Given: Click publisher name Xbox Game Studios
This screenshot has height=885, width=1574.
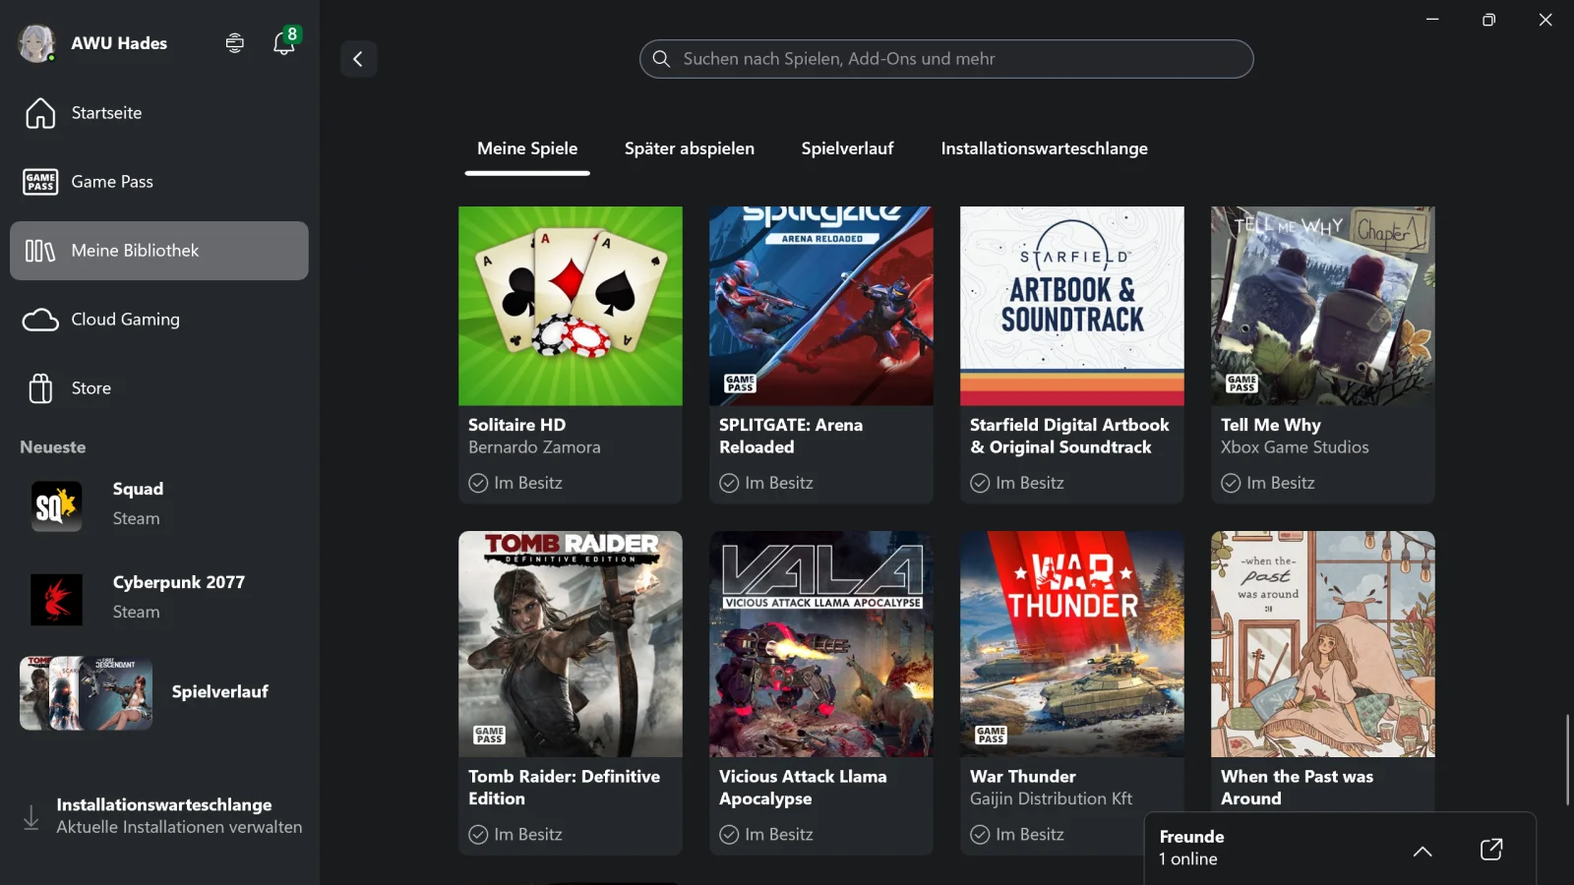Looking at the screenshot, I should tap(1295, 447).
